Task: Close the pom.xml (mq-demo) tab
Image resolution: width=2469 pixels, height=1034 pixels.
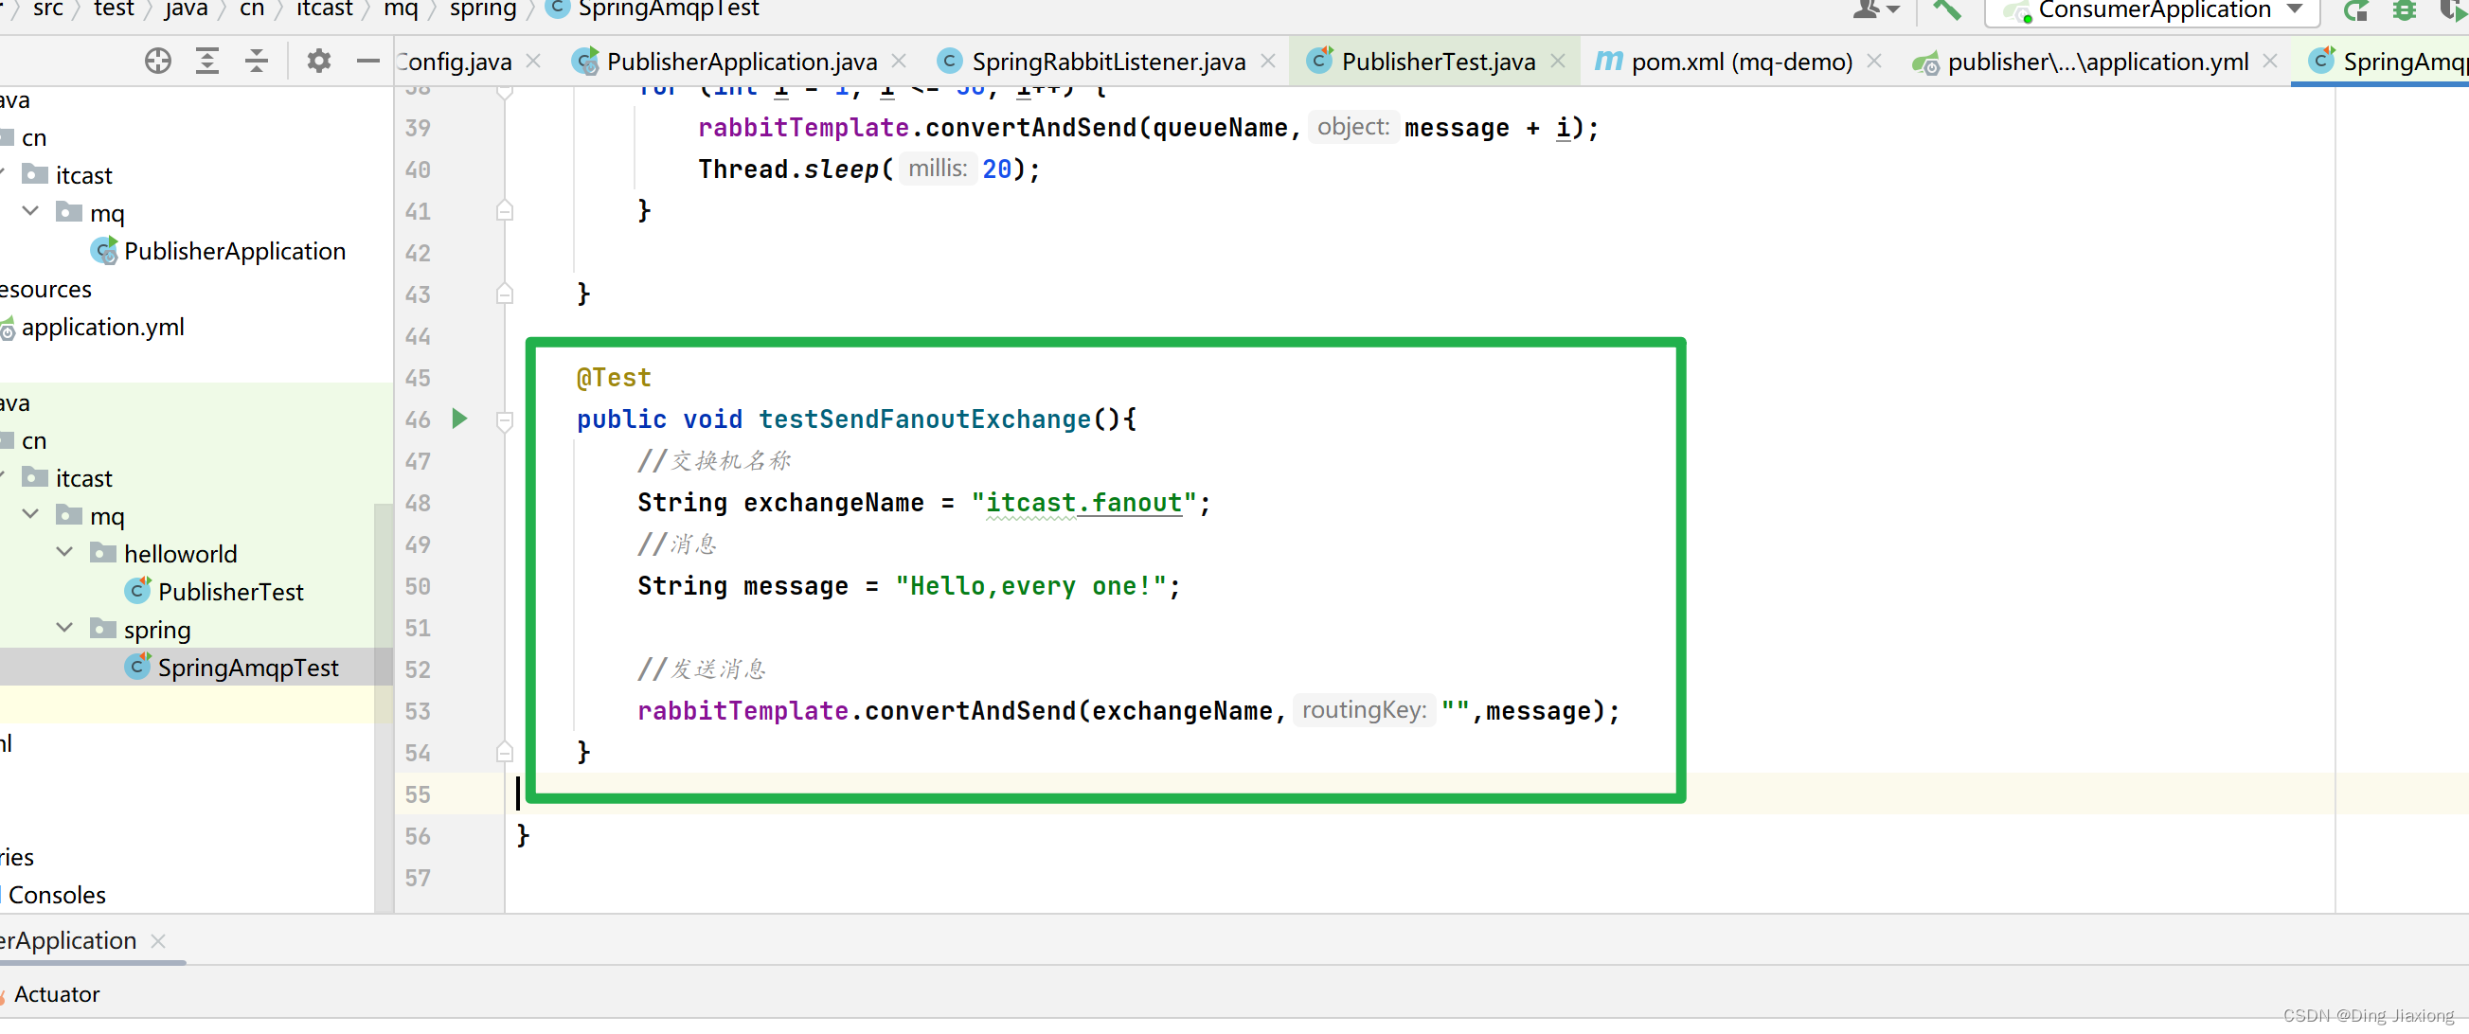Action: [x=1875, y=62]
